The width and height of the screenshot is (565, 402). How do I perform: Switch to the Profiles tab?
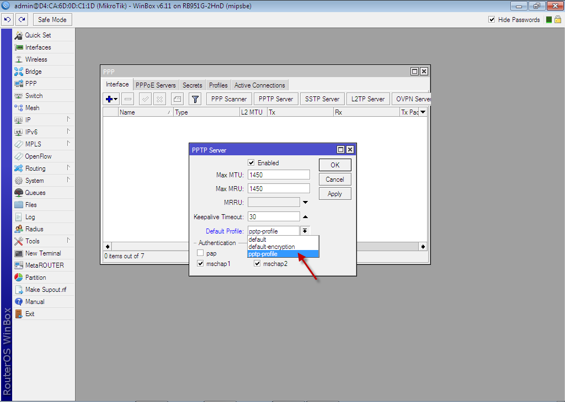tap(218, 85)
